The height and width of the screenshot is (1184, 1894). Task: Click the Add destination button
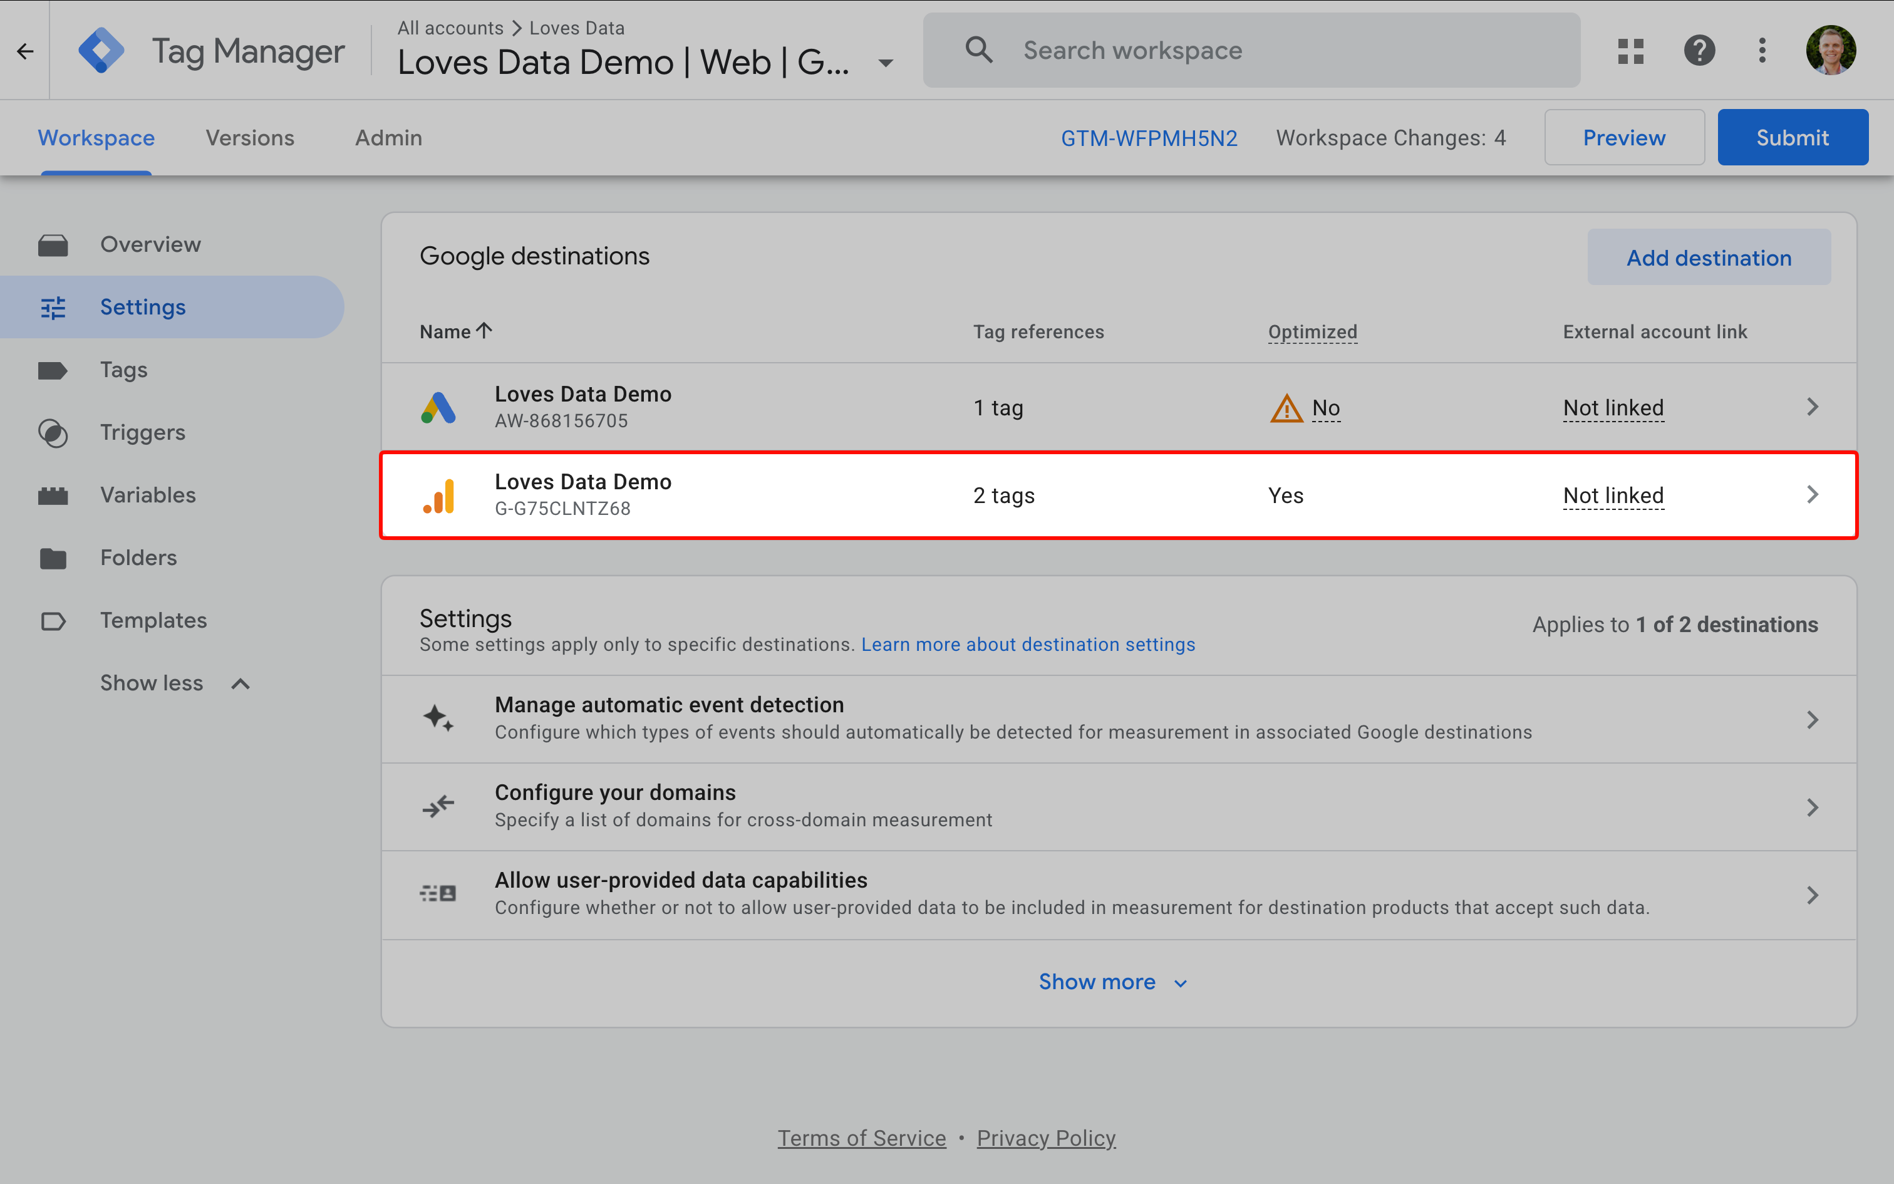coord(1709,257)
